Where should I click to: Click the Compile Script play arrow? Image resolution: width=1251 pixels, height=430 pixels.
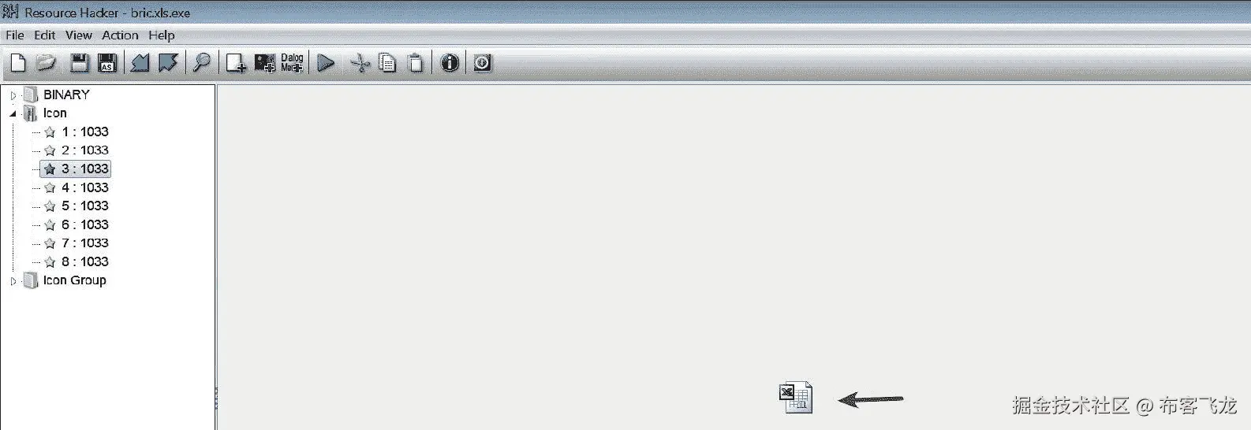point(326,63)
